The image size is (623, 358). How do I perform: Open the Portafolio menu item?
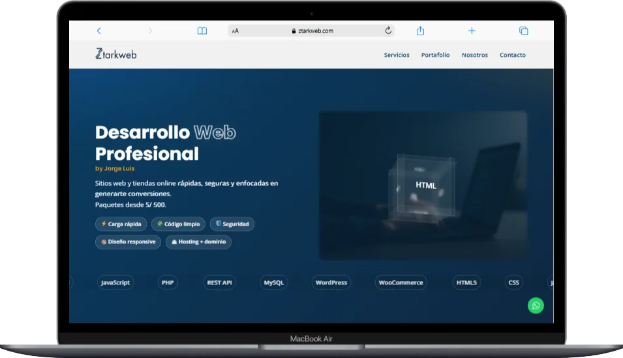pos(436,55)
